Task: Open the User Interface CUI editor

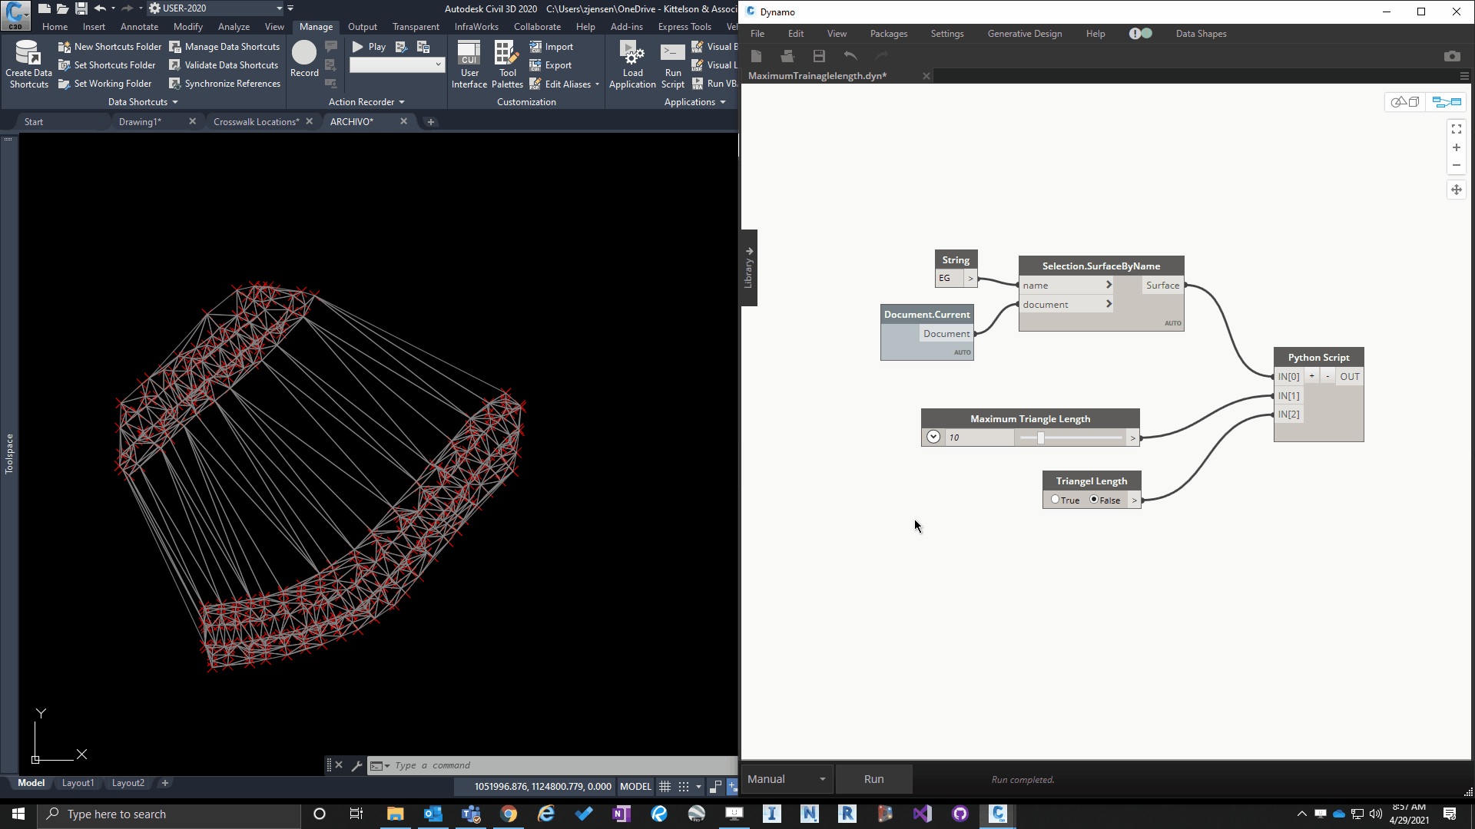Action: (469, 64)
